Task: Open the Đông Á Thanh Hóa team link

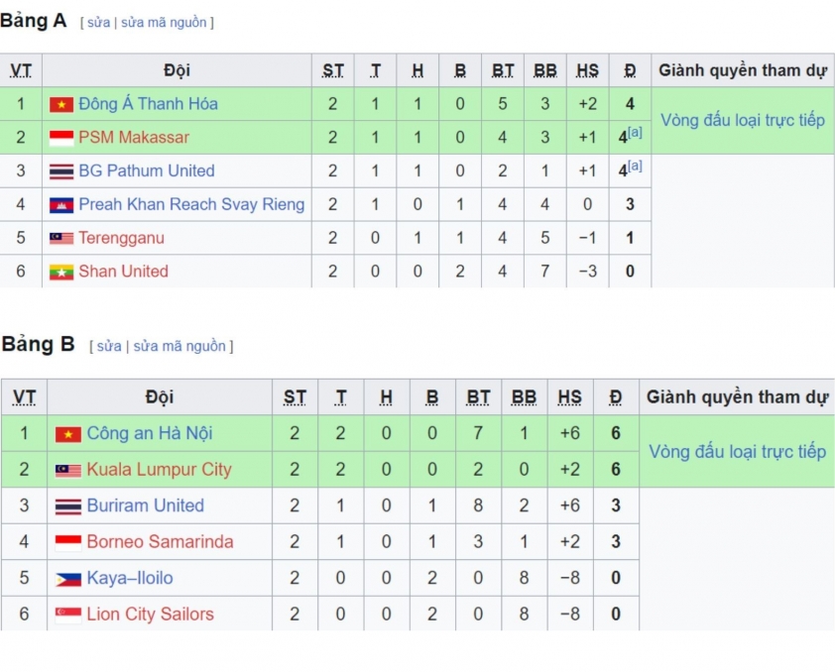Action: click(x=148, y=104)
